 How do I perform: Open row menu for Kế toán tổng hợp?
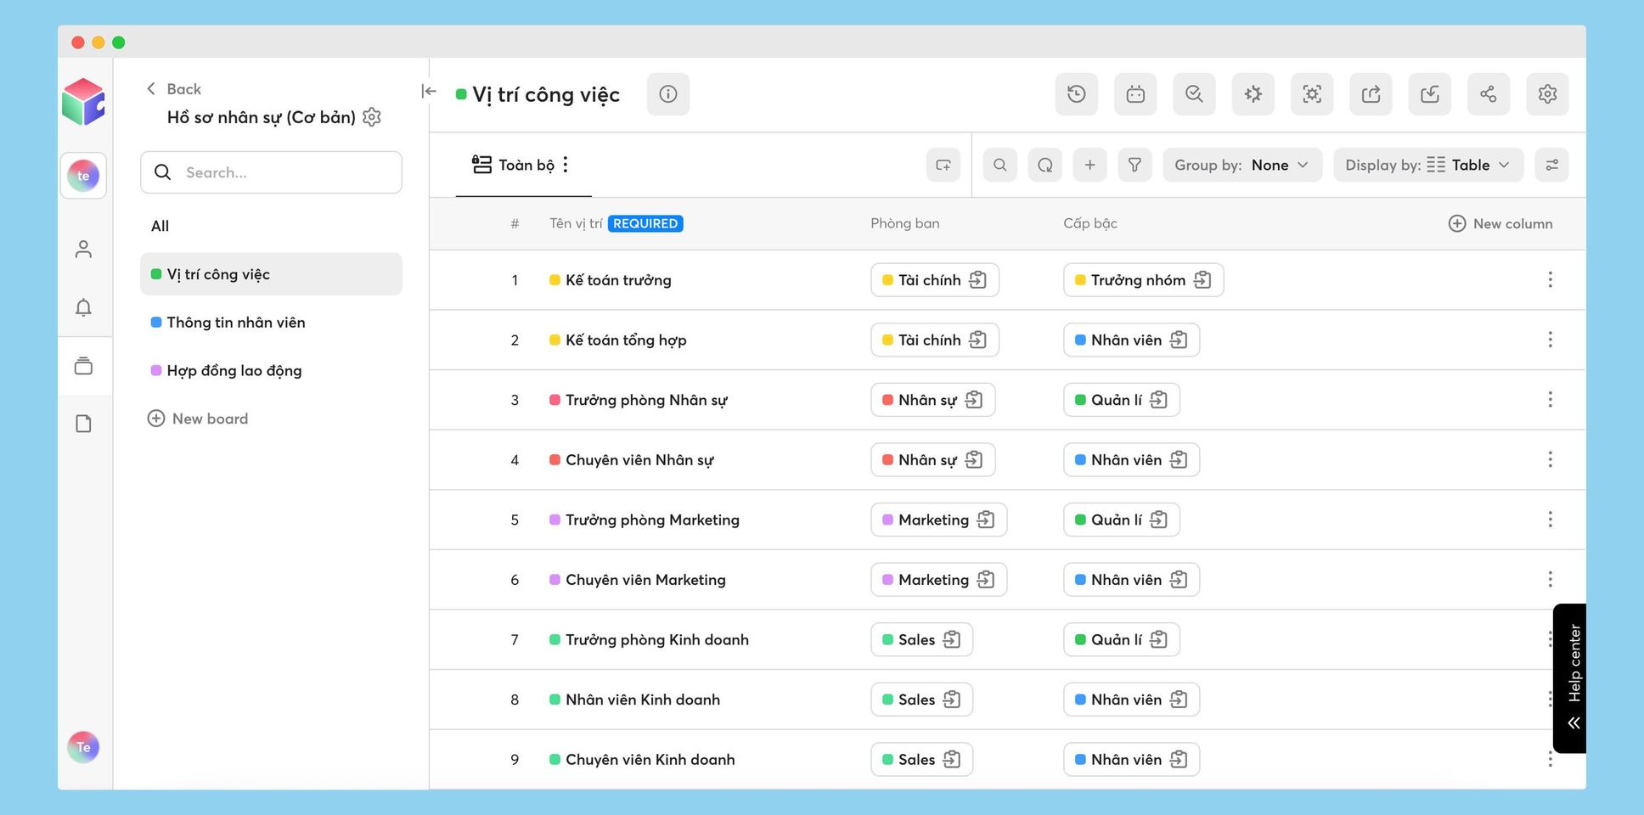pyautogui.click(x=1550, y=340)
